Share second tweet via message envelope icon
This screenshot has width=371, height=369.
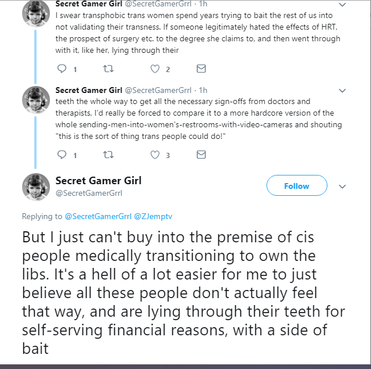click(201, 155)
